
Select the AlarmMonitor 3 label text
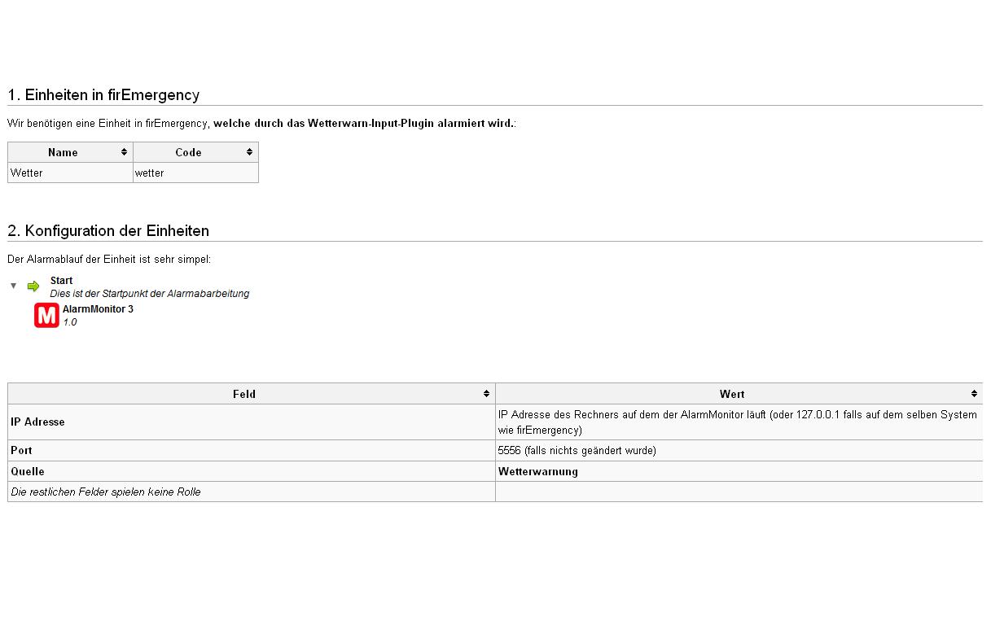(x=98, y=309)
